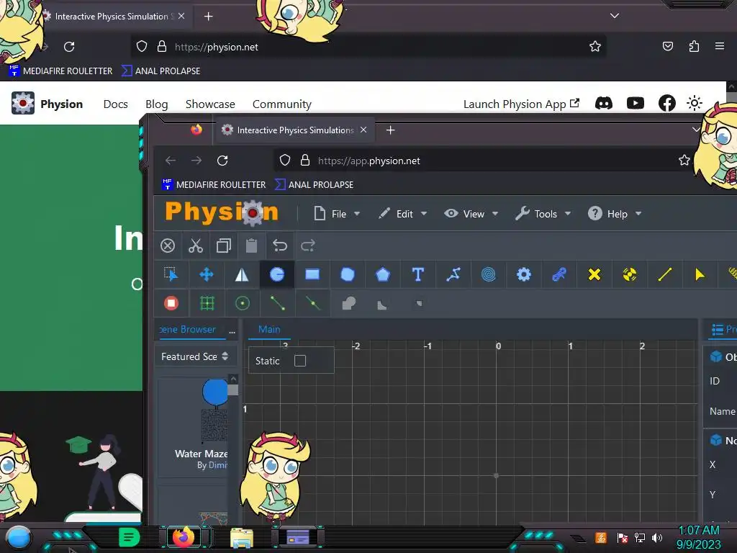Activate the Text tool
737x553 pixels.
pos(418,274)
